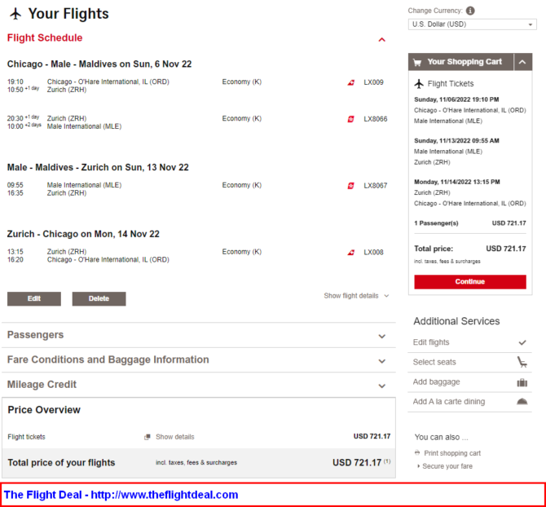Click the popup icon beside Show details
Screen dimensions: 546x507
click(x=148, y=437)
